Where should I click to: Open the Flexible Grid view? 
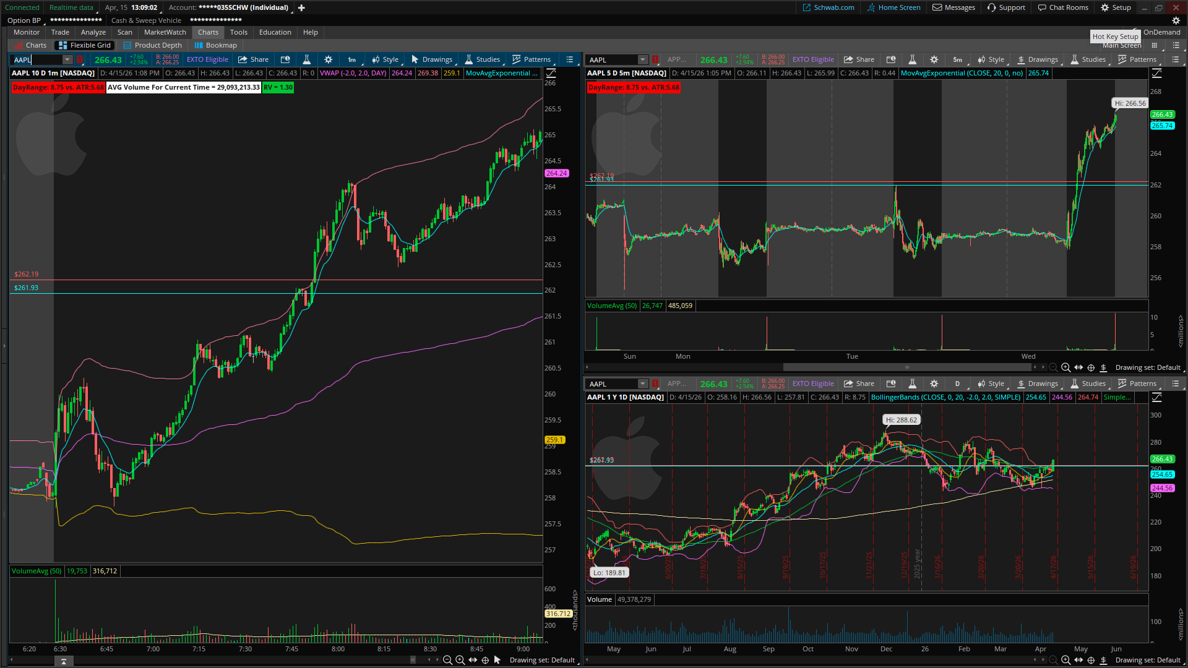coord(84,46)
